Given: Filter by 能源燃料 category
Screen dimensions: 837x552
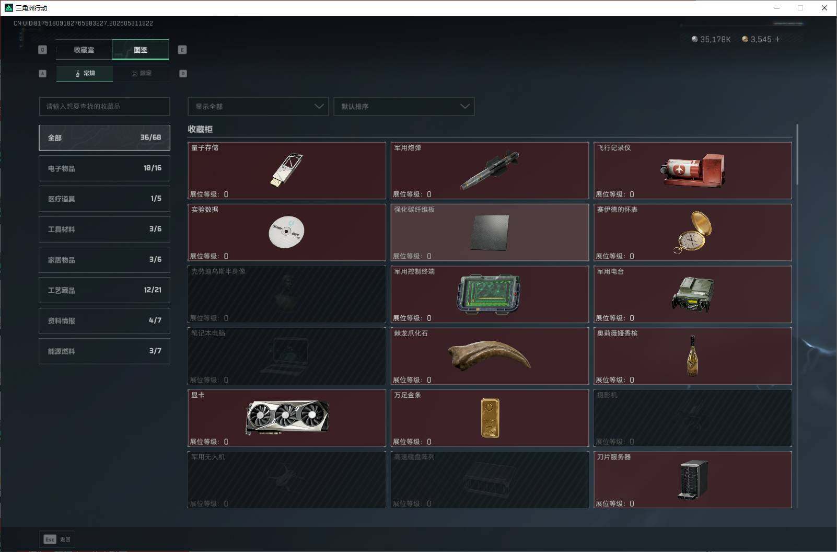Looking at the screenshot, I should tap(104, 351).
